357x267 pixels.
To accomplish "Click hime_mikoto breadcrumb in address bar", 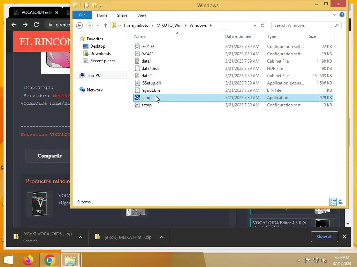I will pyautogui.click(x=136, y=25).
